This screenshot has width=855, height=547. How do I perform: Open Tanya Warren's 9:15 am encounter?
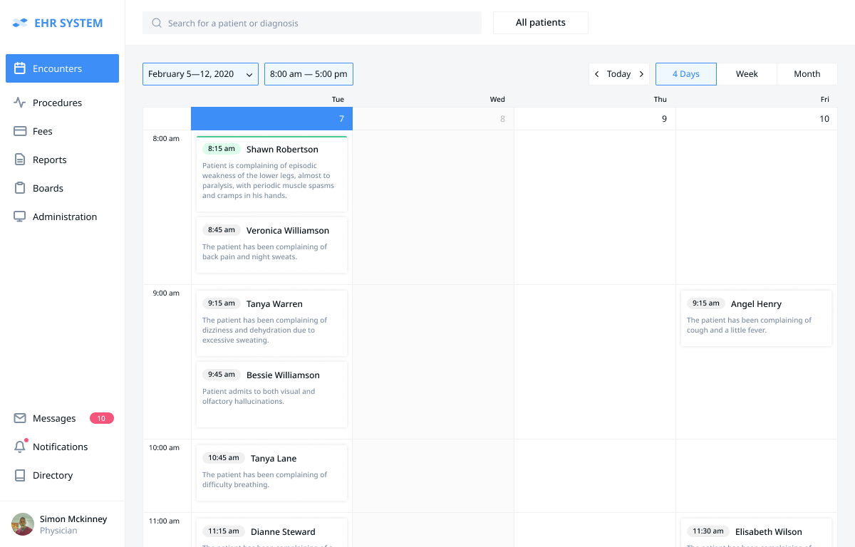click(271, 323)
